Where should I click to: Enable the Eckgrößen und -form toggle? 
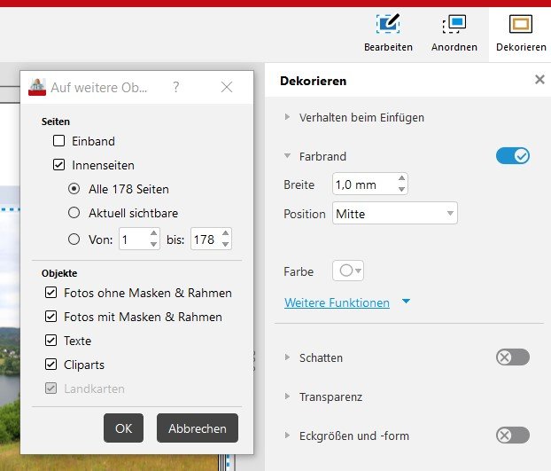513,436
